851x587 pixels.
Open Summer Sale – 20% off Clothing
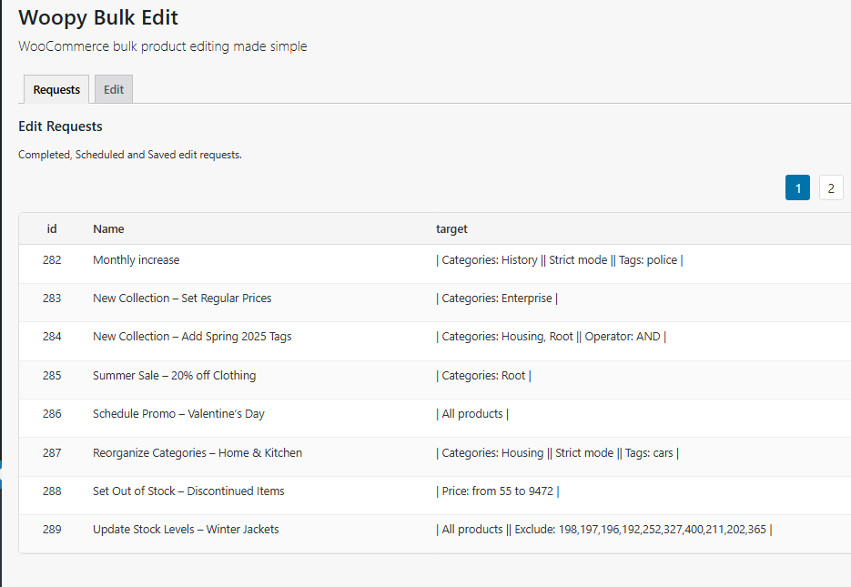[x=174, y=375]
